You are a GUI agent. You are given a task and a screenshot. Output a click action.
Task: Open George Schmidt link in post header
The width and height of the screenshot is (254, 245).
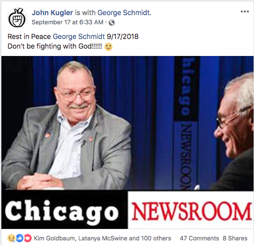tap(124, 13)
